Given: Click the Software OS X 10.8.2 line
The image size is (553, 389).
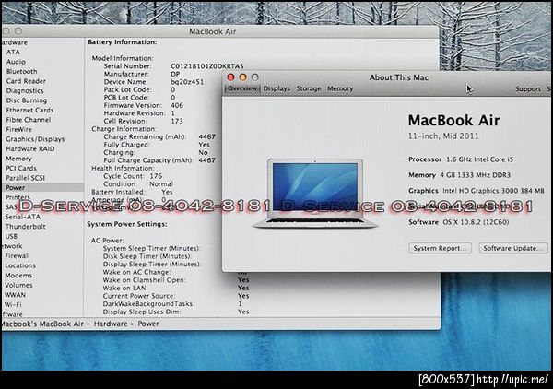Looking at the screenshot, I should [458, 222].
